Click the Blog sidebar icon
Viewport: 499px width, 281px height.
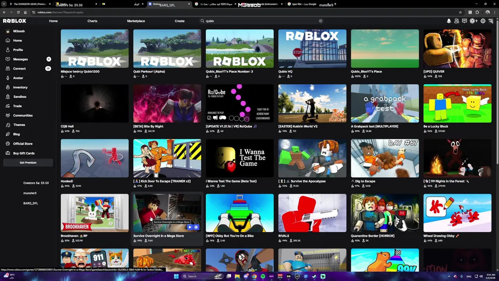tap(8, 134)
